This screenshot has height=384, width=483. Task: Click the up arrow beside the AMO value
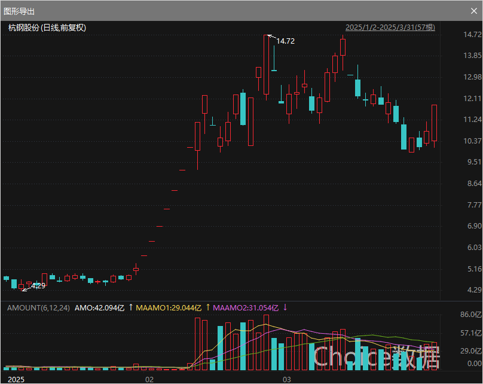[131, 307]
